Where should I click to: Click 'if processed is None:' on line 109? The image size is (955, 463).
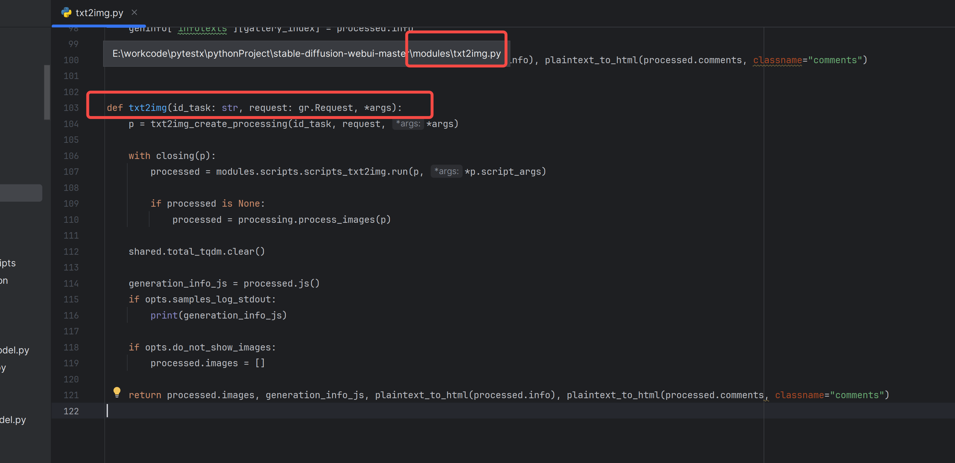click(207, 203)
